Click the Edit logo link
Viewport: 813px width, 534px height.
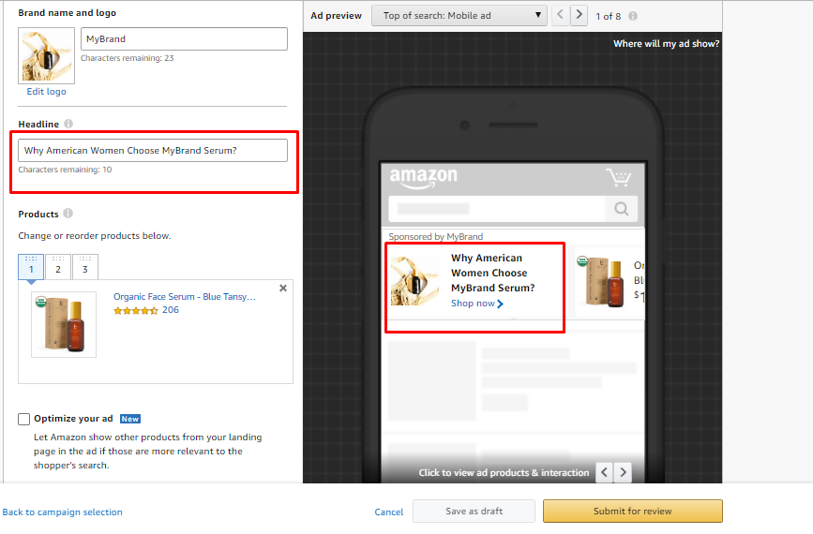click(47, 91)
